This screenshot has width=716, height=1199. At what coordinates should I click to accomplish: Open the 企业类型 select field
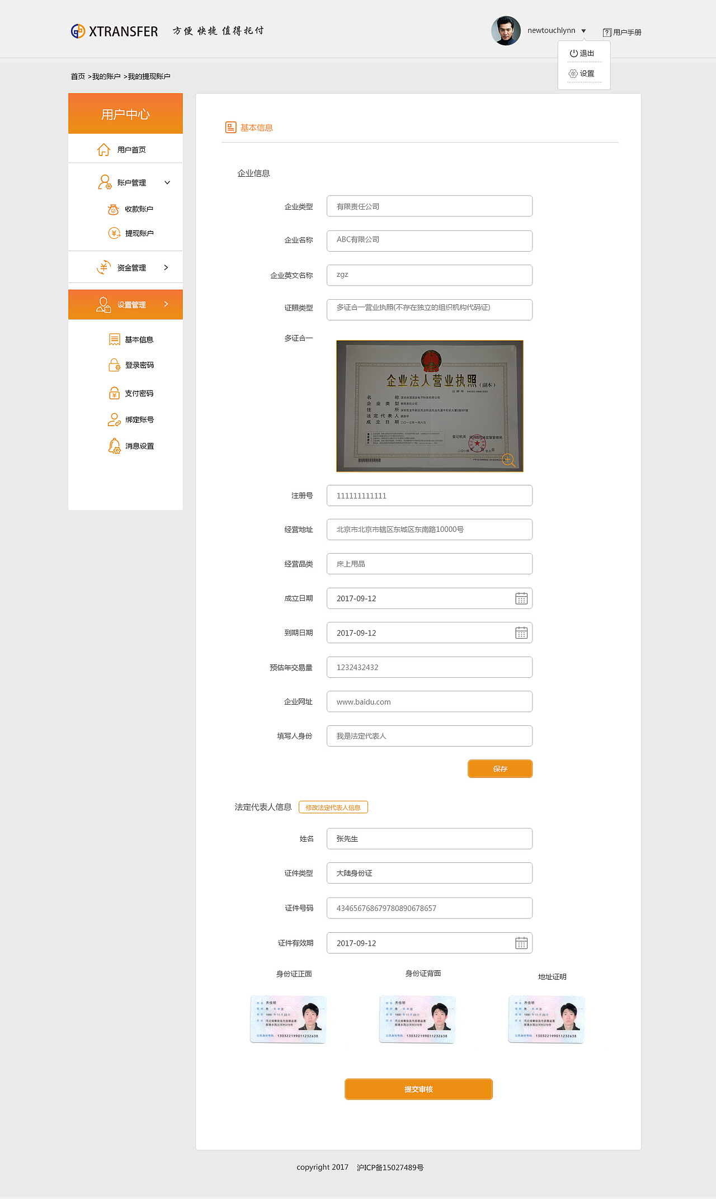pyautogui.click(x=430, y=206)
